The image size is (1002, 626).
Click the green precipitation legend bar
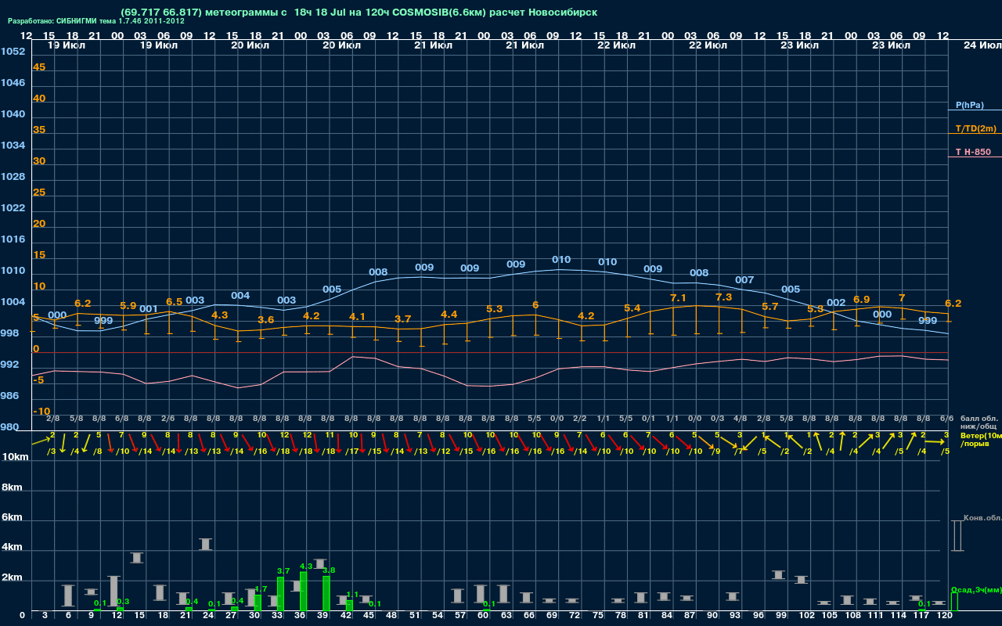954,602
